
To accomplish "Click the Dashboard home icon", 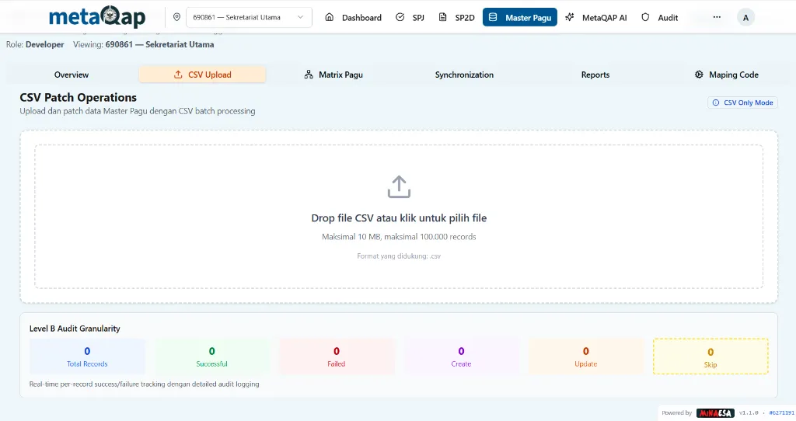I will tap(330, 17).
